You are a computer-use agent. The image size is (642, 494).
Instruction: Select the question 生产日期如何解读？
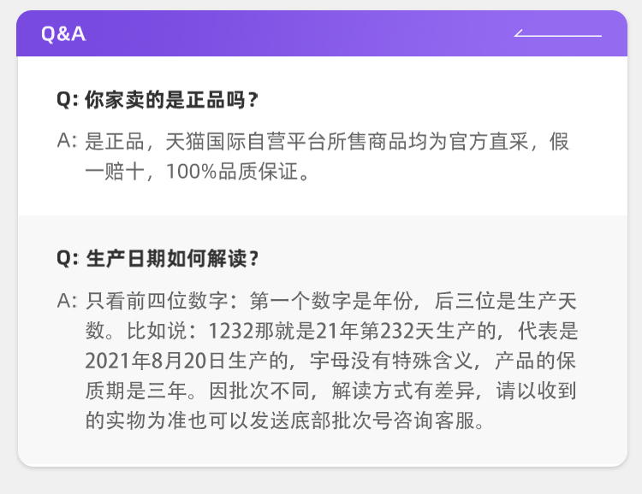point(171,258)
